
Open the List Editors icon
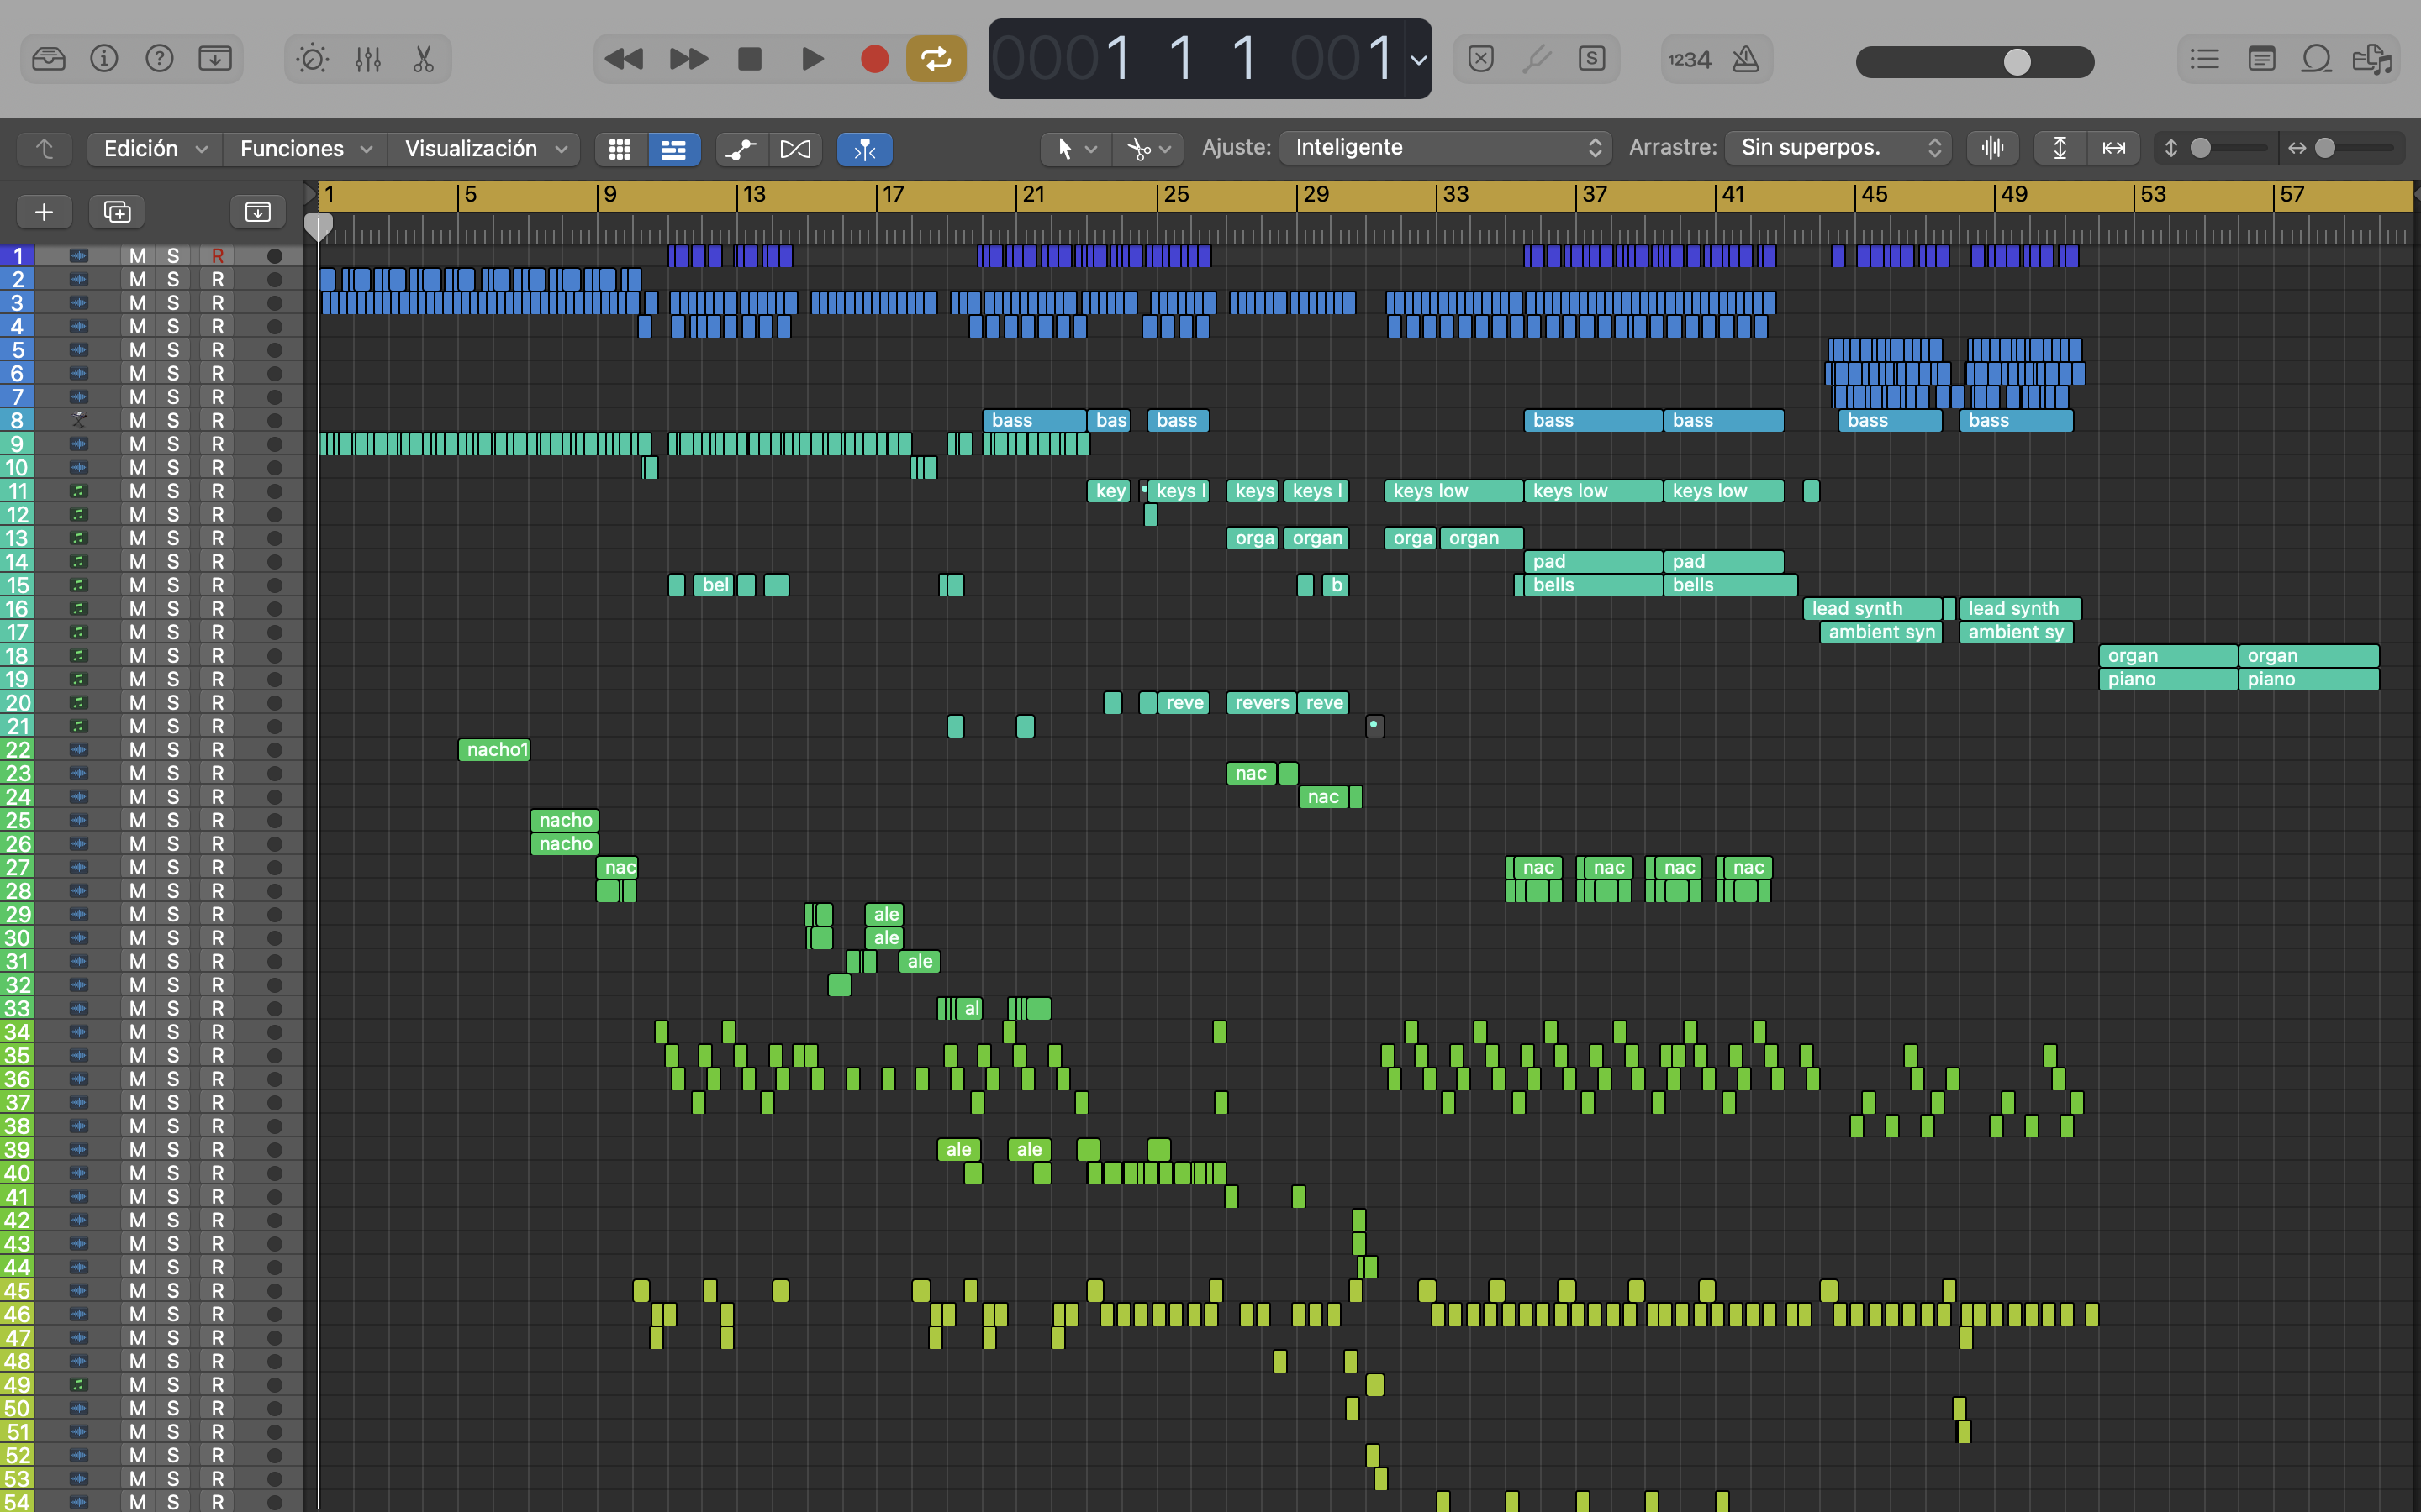pyautogui.click(x=2204, y=60)
